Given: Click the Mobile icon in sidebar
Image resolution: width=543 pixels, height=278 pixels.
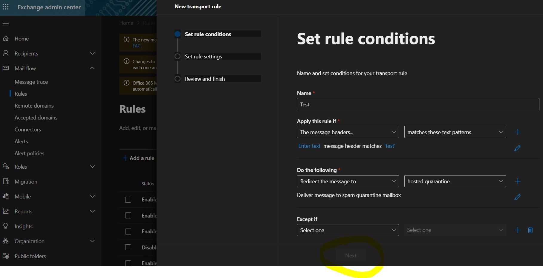Looking at the screenshot, I should point(6,196).
